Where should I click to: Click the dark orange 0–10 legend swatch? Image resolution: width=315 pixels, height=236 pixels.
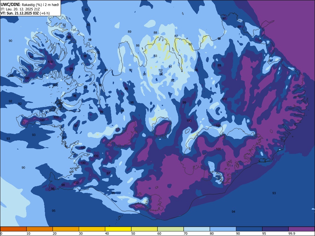(13, 229)
